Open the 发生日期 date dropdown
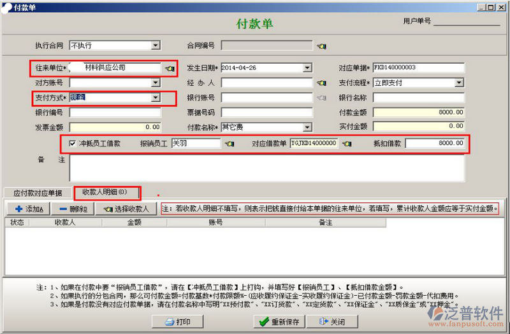Viewport: 510px width, 334px height. coord(307,68)
